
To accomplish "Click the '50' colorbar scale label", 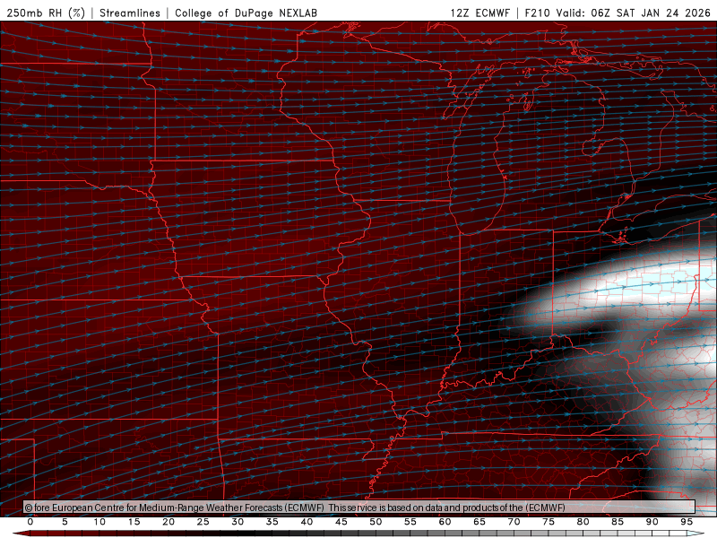I will [x=376, y=522].
